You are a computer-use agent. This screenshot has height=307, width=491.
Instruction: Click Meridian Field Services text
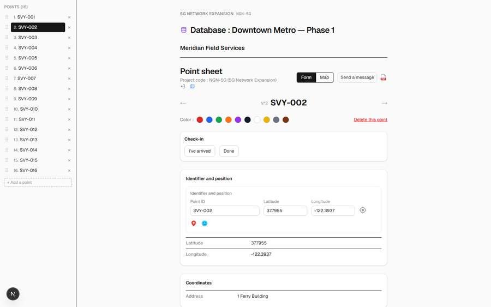click(x=212, y=48)
